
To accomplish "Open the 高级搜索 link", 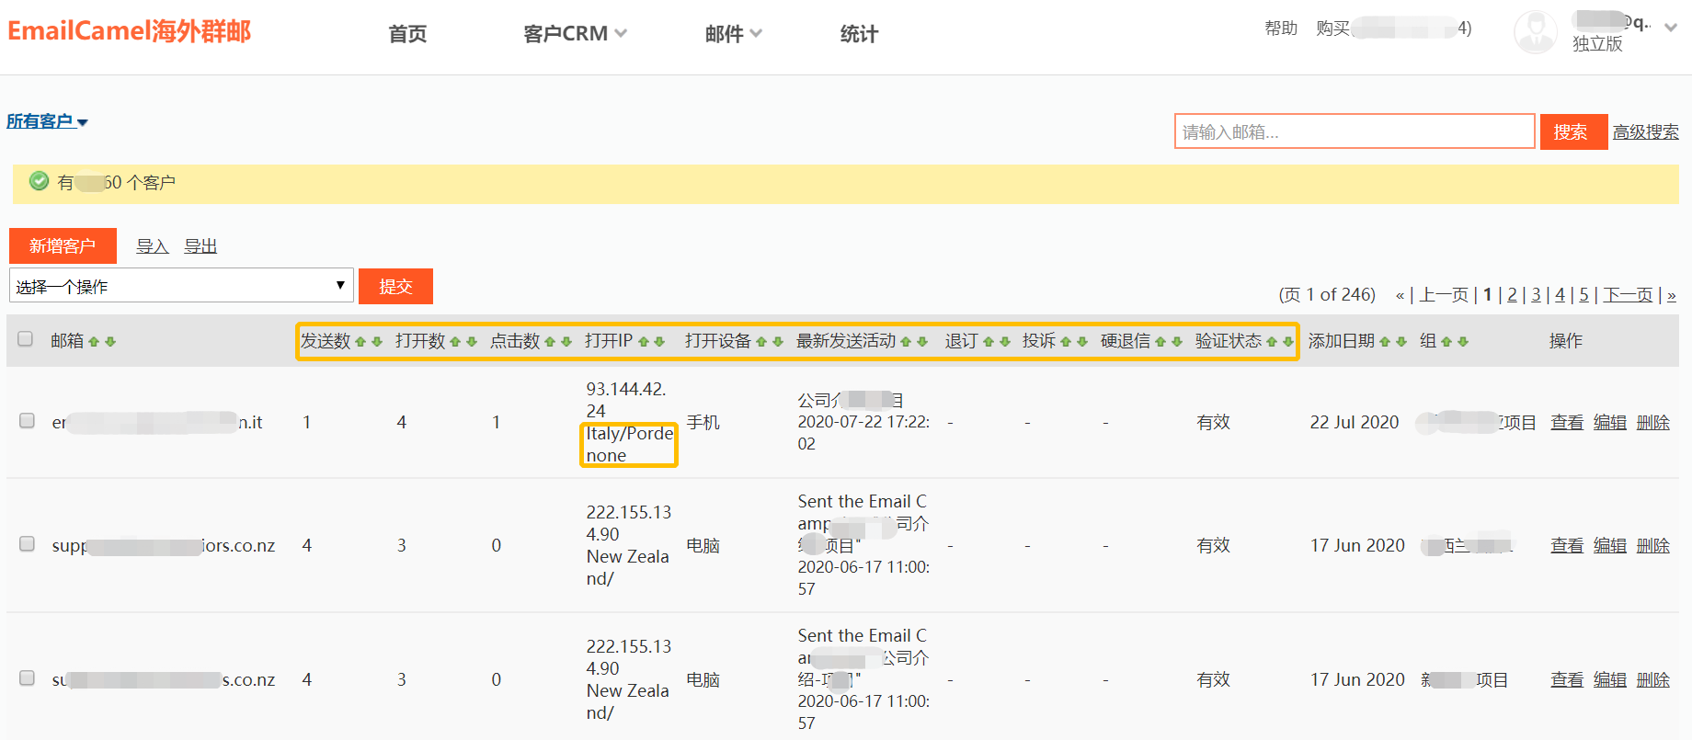I will point(1645,132).
